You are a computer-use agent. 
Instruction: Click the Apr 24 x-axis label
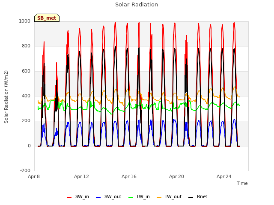tap(224, 176)
